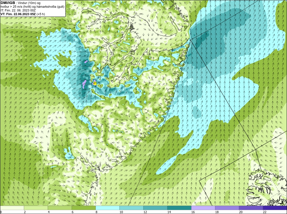
Task: Click the legend scale value 16
Action: click(x=193, y=212)
